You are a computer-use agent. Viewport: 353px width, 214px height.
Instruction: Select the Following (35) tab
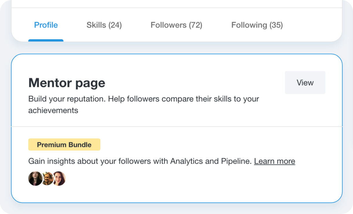257,25
